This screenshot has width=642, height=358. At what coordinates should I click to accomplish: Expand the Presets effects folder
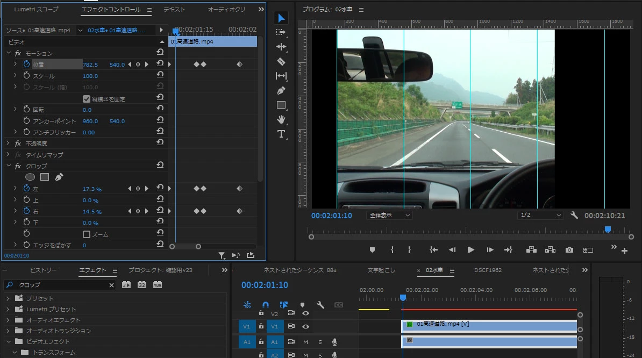coord(8,298)
